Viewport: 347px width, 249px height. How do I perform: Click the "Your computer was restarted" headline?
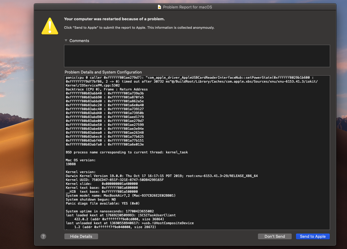click(114, 19)
